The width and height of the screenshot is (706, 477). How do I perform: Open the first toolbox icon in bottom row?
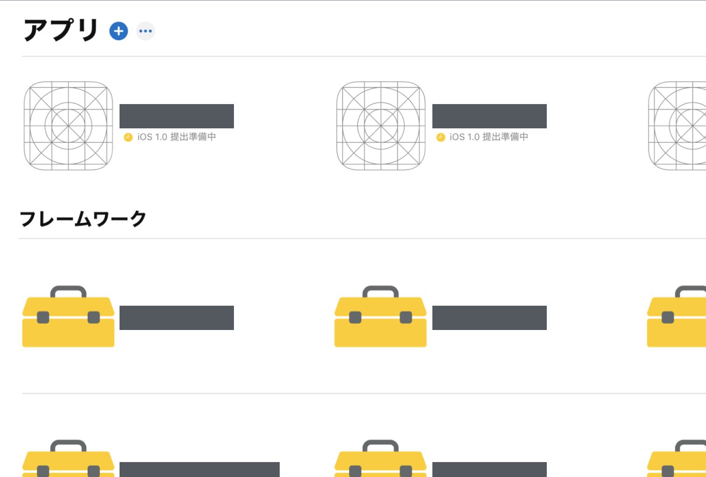tap(68, 458)
